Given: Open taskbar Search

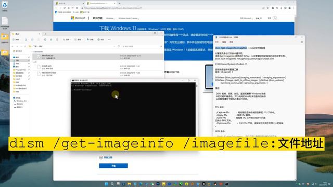Looking at the screenshot, I should [112, 184].
